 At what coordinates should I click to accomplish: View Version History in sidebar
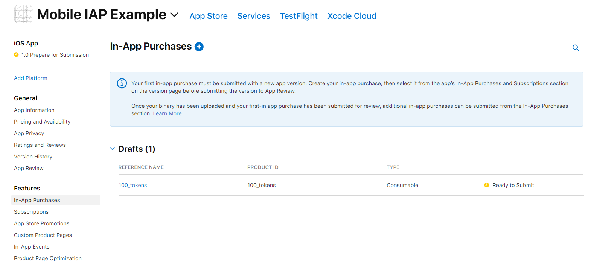tap(33, 157)
